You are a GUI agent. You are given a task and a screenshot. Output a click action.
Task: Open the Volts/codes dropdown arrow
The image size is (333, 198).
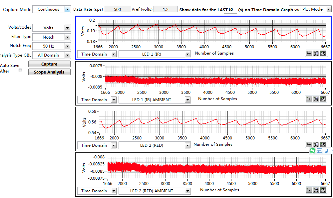(67, 28)
